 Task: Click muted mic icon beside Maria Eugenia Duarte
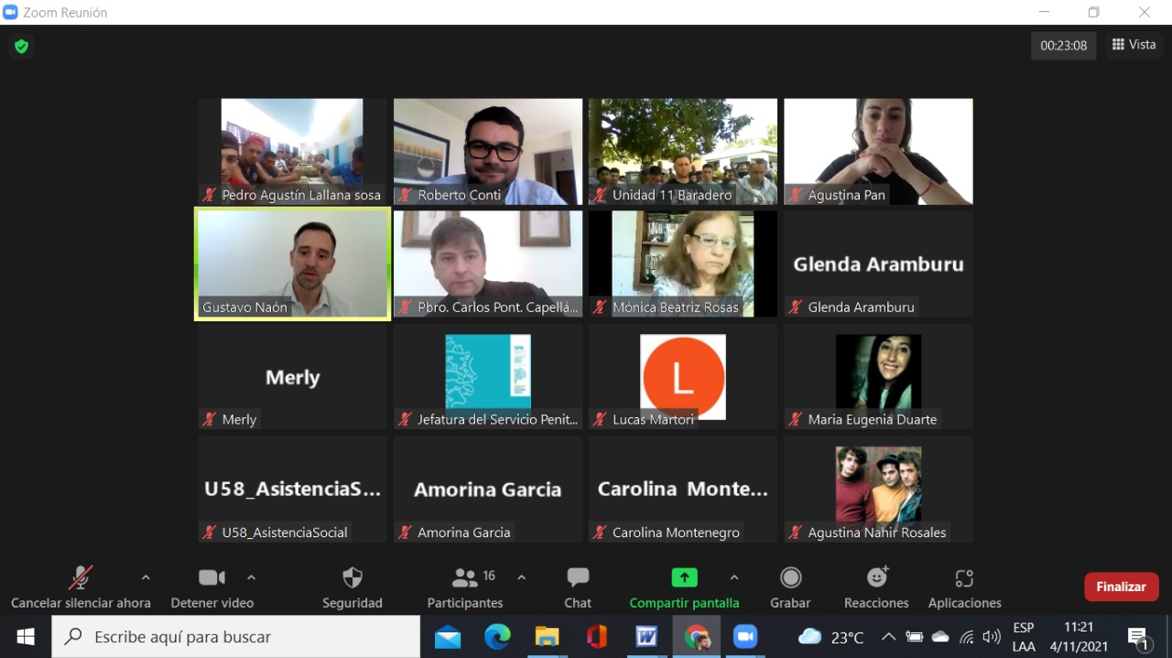(796, 419)
